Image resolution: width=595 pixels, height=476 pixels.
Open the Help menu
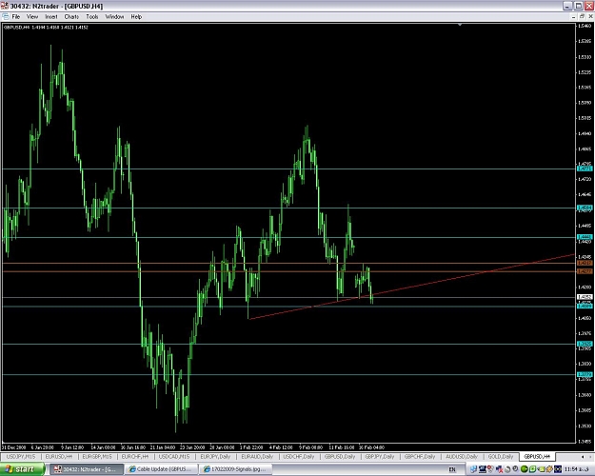[x=136, y=17]
